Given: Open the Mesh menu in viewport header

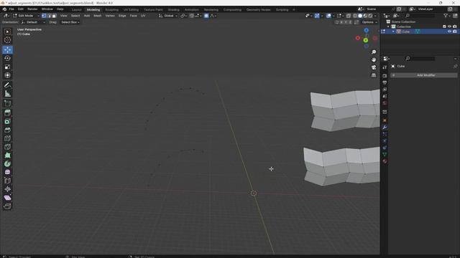Looking at the screenshot, I should [x=98, y=16].
